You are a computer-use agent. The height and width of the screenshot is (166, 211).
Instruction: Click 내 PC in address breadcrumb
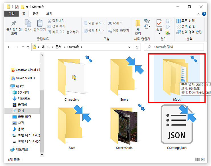[46, 47]
